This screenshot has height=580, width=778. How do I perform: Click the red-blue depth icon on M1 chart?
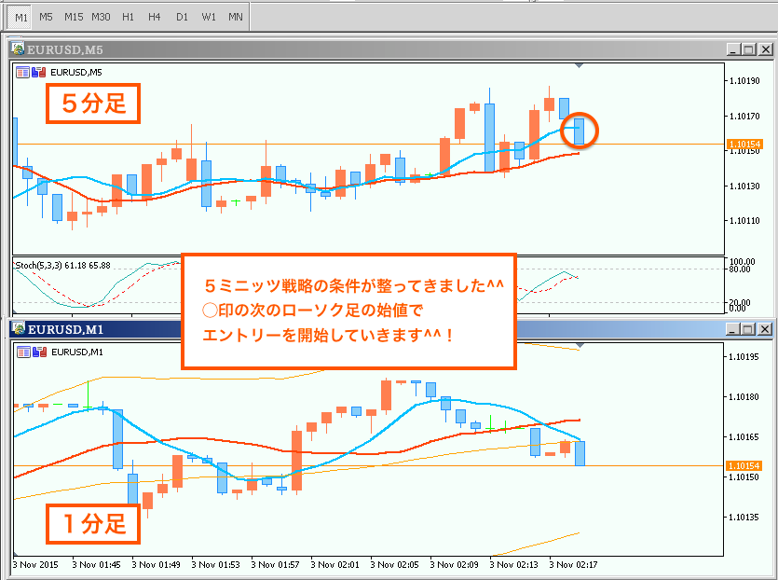(38, 352)
